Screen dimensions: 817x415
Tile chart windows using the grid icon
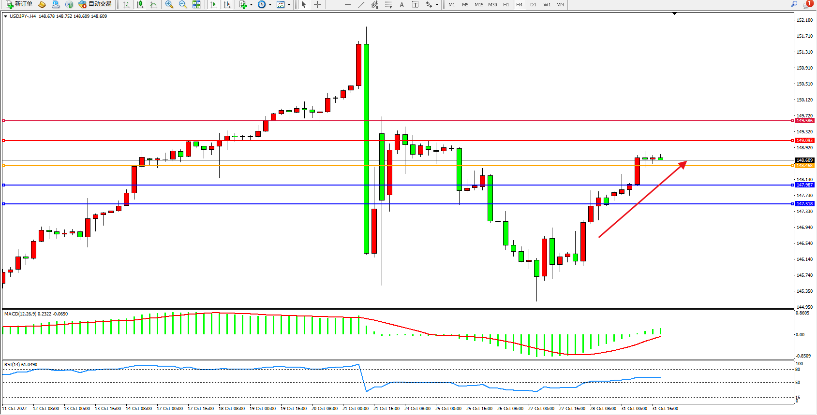196,4
